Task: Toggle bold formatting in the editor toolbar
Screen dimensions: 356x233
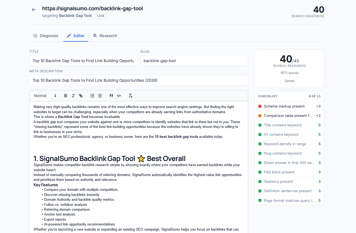Action: coord(66,96)
